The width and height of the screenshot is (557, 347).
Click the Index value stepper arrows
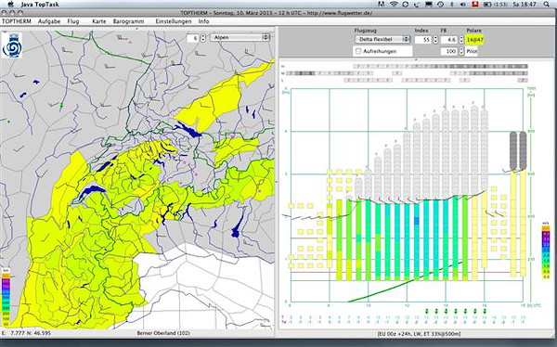(x=435, y=39)
